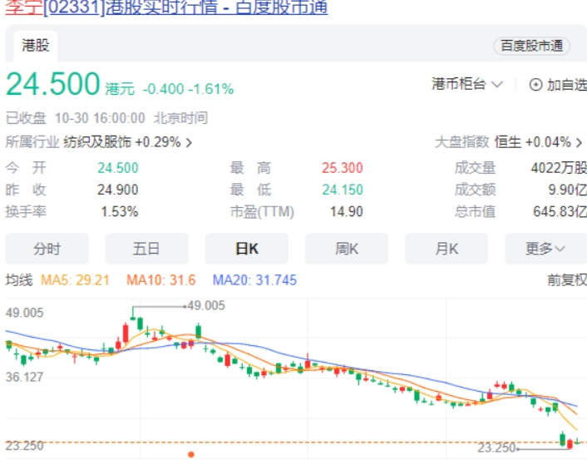Click the 加自选 plus icon
The width and height of the screenshot is (587, 460).
[535, 85]
